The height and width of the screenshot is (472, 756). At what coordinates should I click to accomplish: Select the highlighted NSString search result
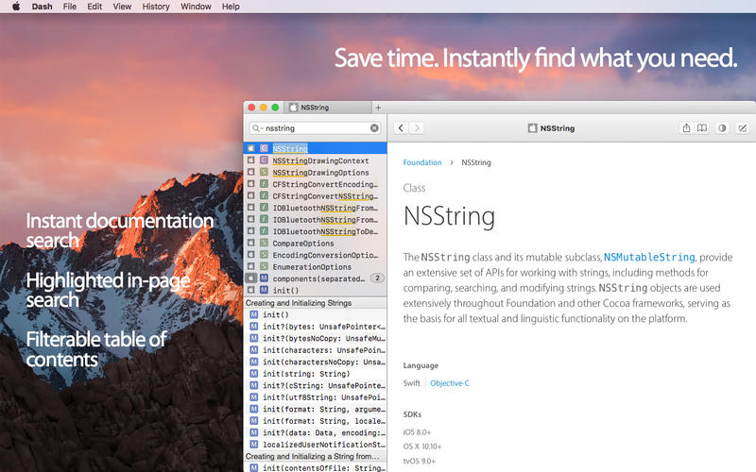[316, 148]
